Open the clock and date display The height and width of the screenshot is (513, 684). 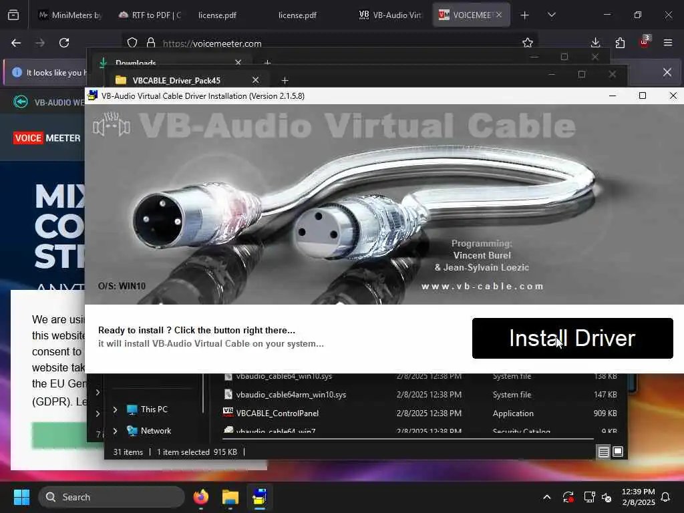[x=638, y=497]
